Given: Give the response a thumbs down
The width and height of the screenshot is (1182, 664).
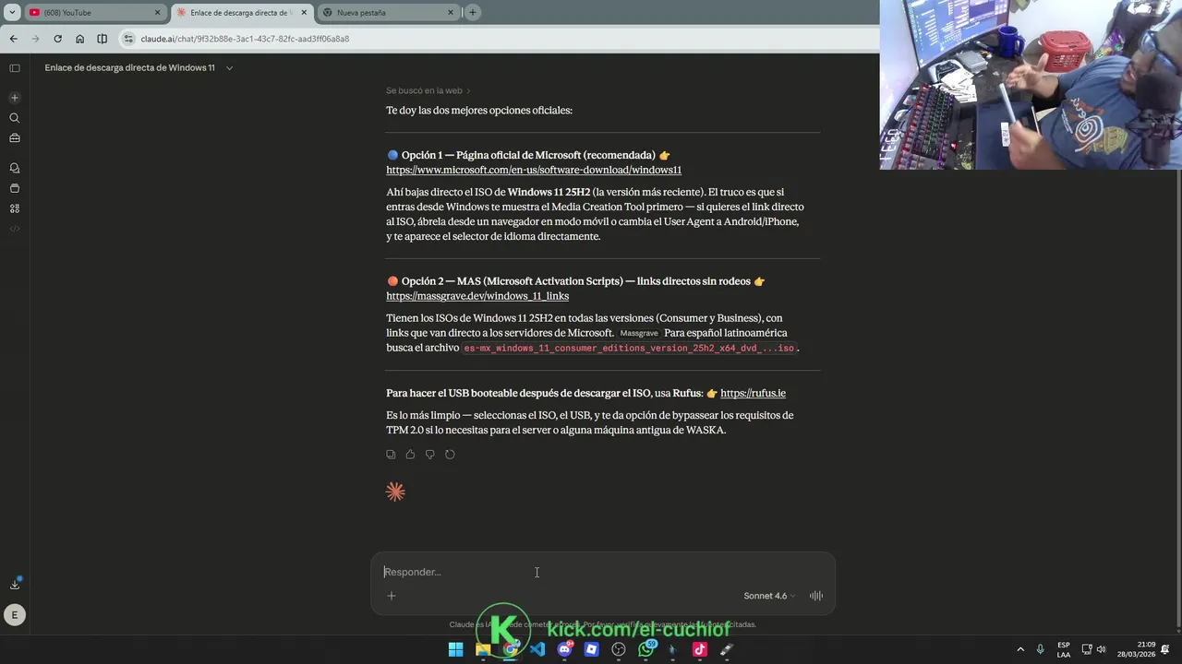Looking at the screenshot, I should [x=430, y=455].
